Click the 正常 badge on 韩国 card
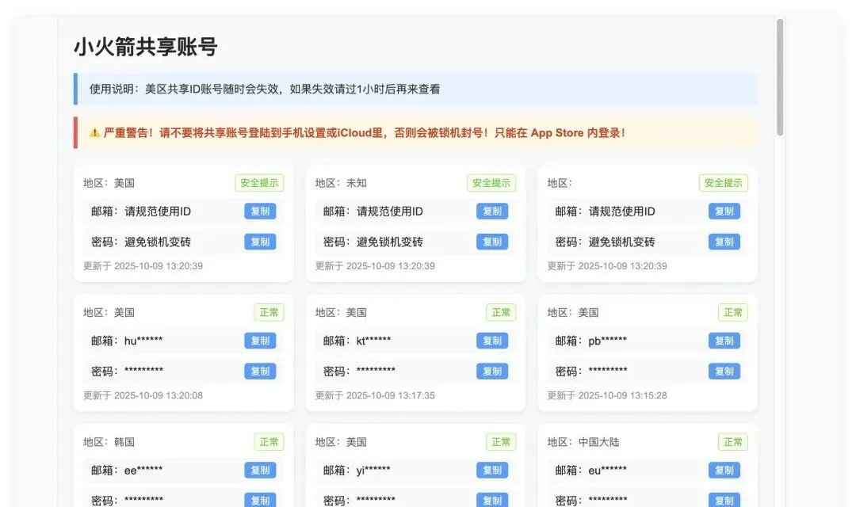The height and width of the screenshot is (507, 856). tap(269, 441)
